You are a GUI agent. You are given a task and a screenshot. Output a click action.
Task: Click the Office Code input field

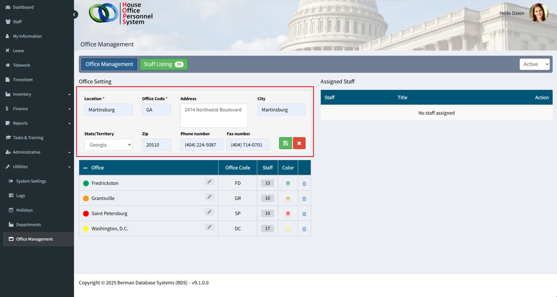[156, 110]
